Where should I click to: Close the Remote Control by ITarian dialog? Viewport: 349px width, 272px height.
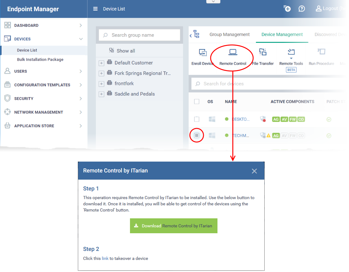(x=254, y=171)
